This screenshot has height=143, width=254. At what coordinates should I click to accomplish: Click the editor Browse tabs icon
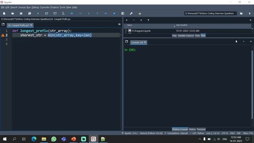click(x=3, y=24)
